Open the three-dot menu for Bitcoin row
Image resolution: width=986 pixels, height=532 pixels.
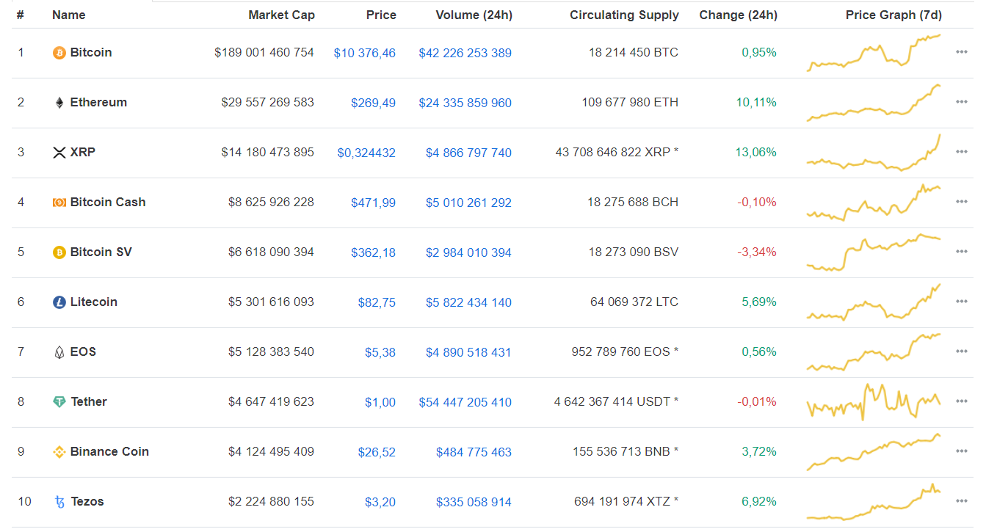(x=962, y=53)
